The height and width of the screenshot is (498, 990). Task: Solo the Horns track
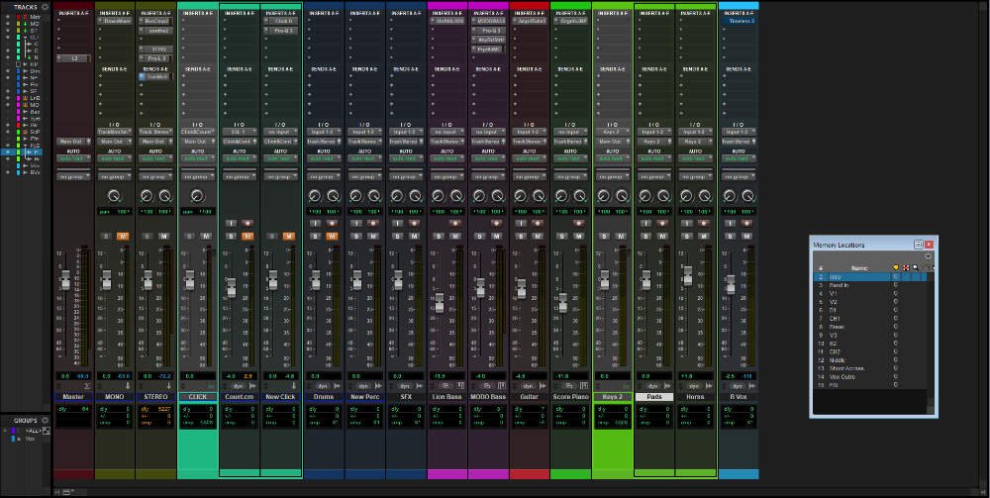click(x=686, y=236)
